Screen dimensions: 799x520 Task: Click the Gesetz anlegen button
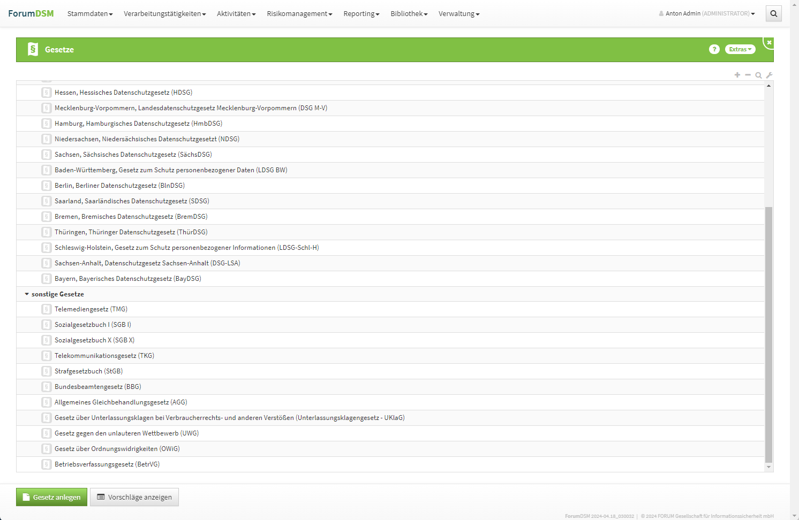pyautogui.click(x=51, y=497)
